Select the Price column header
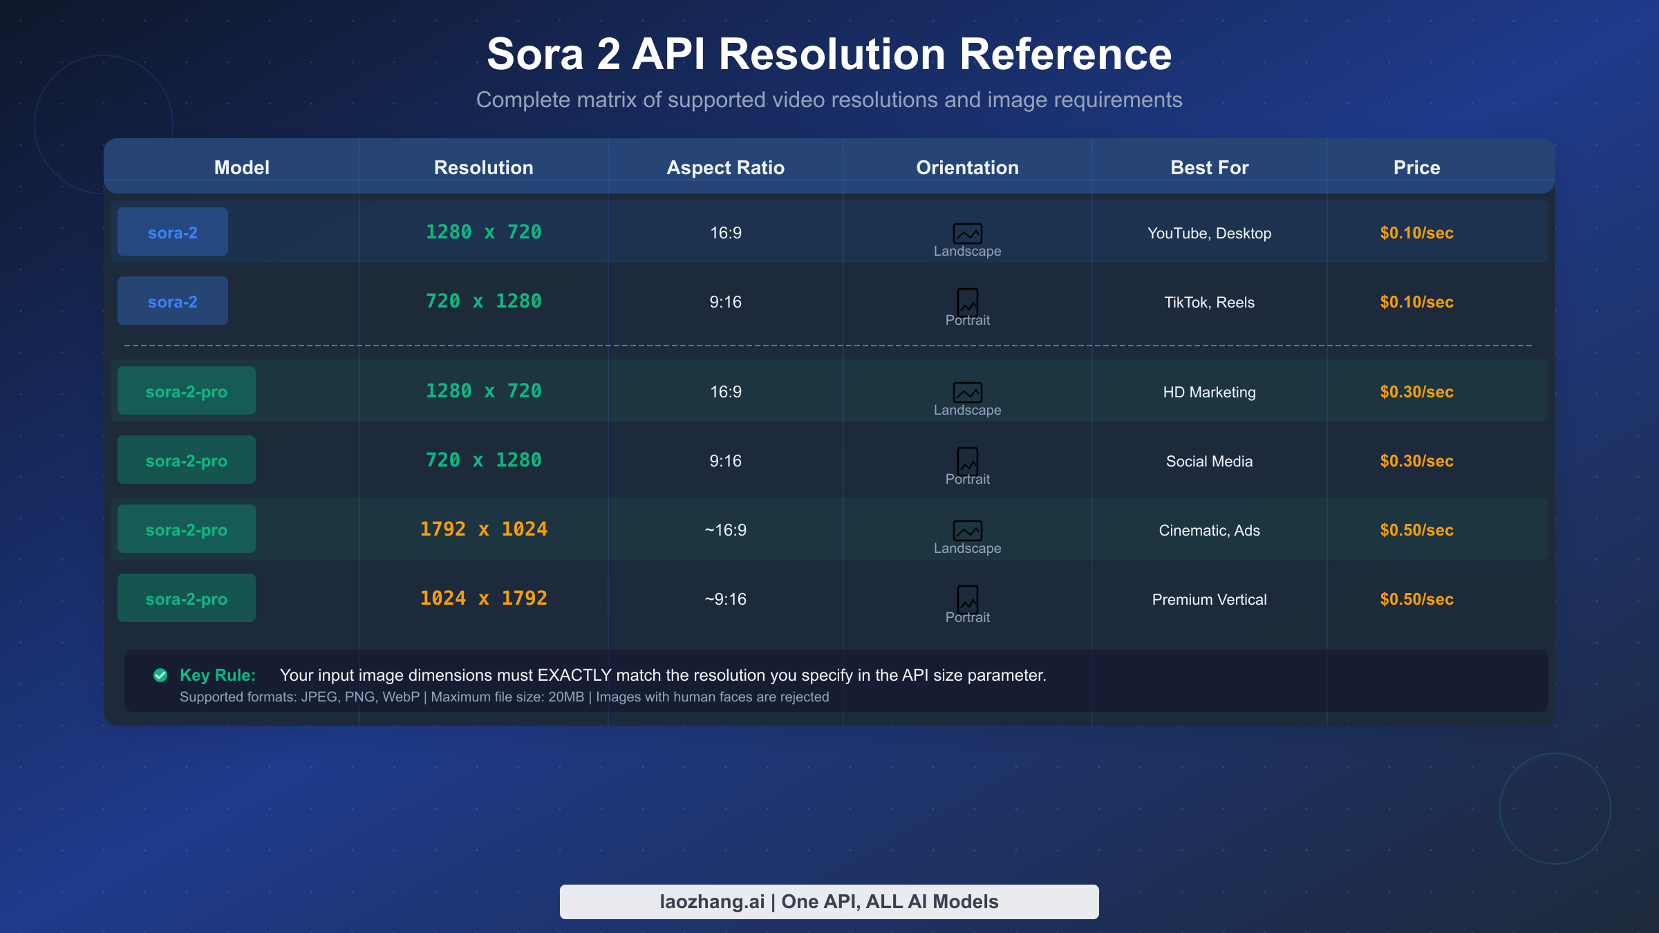The image size is (1659, 933). [1416, 167]
